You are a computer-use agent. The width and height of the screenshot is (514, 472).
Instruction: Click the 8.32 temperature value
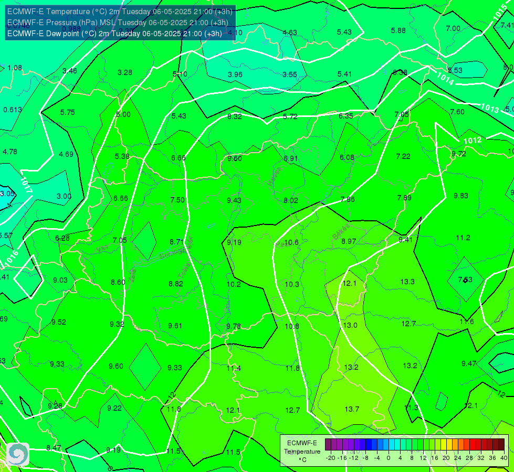235,116
